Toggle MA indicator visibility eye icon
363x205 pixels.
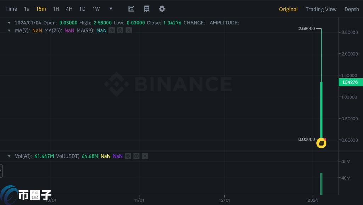[112, 30]
